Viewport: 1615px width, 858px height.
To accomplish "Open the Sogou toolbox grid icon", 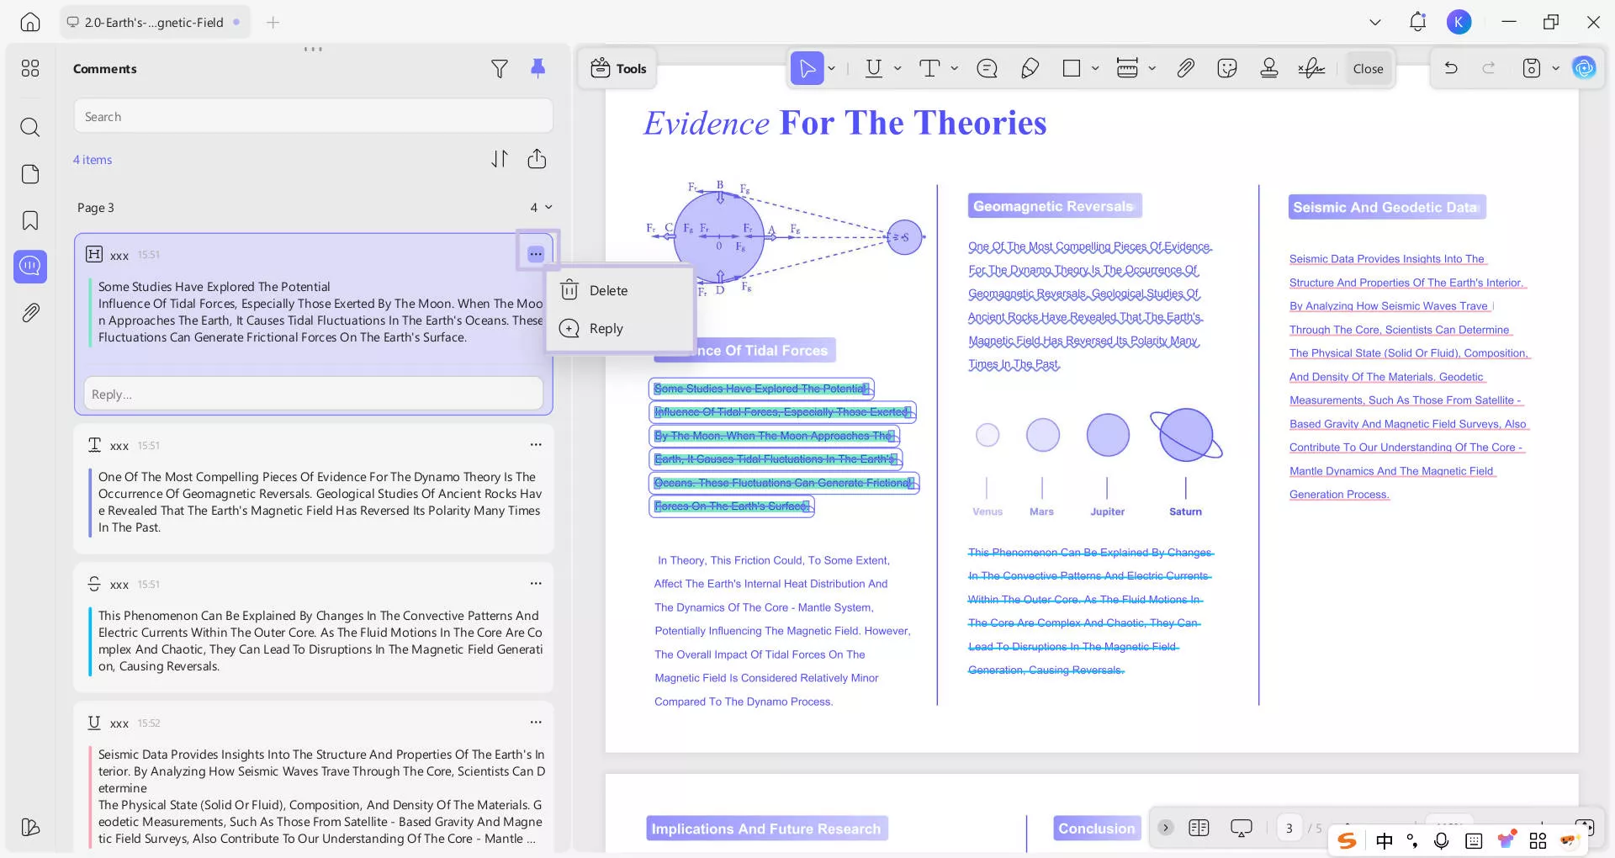I will pyautogui.click(x=1538, y=840).
